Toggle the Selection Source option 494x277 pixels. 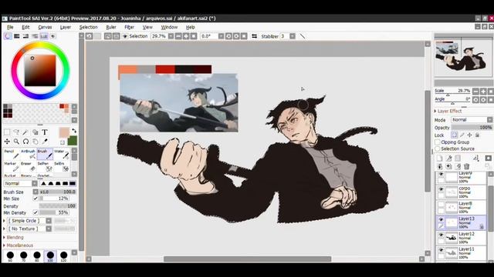click(438, 149)
